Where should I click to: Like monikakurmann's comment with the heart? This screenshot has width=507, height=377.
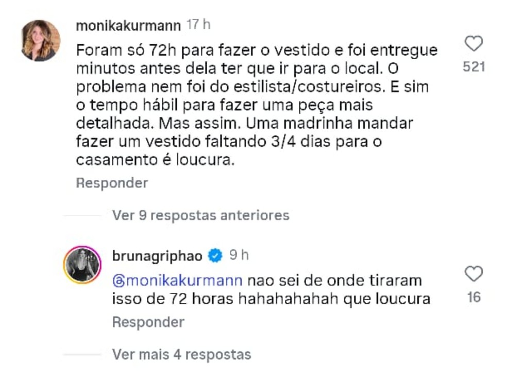[x=474, y=44]
